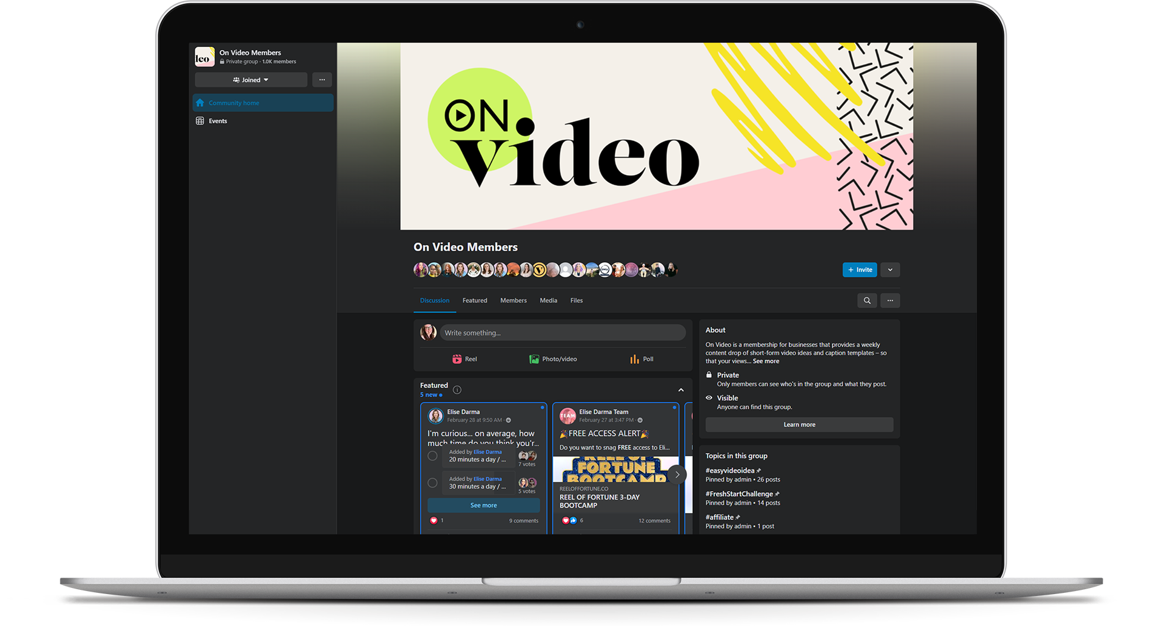Click the Invite button
This screenshot has width=1160, height=627.
[860, 270]
